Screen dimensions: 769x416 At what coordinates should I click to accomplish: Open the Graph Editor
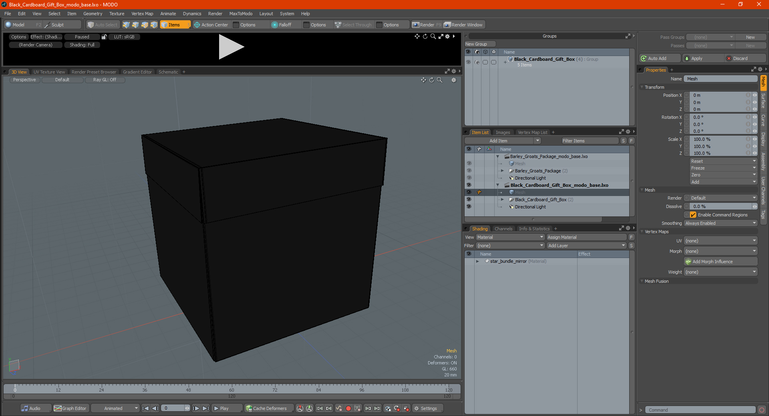click(x=70, y=408)
